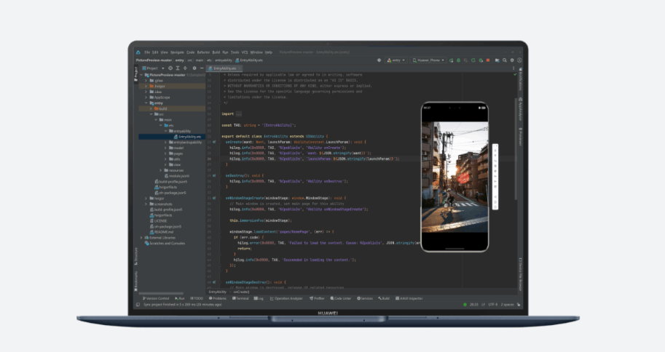Open the Version Control tool window

pos(156,299)
